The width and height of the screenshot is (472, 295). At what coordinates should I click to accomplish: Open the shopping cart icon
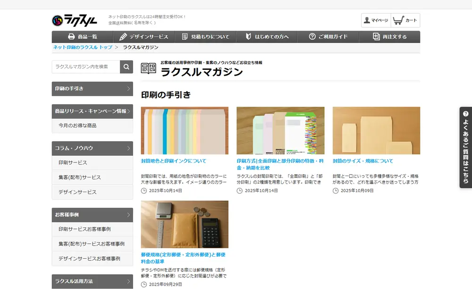(398, 20)
